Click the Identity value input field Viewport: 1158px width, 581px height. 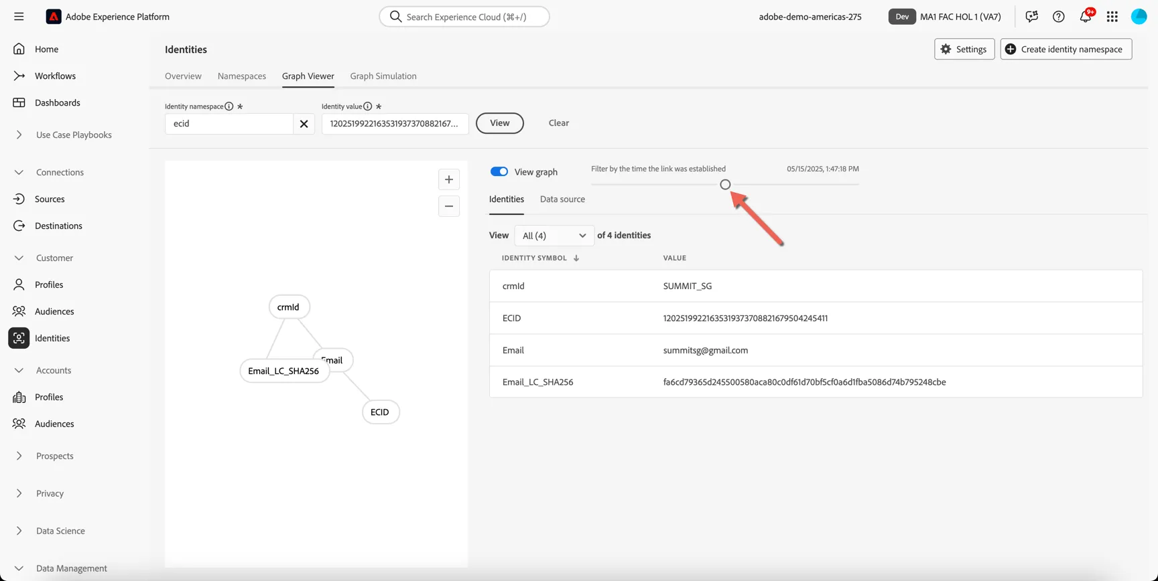395,124
